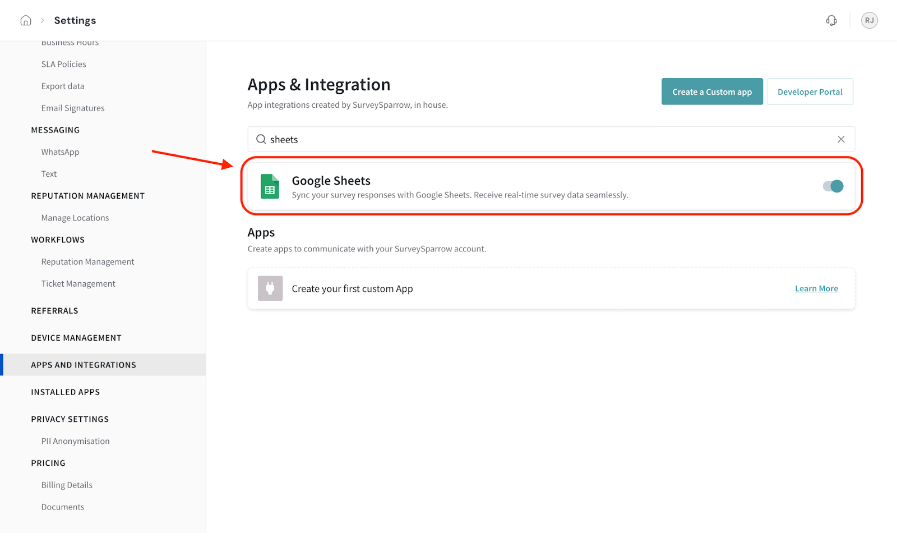
Task: Open support headset icon
Action: pyautogui.click(x=831, y=21)
